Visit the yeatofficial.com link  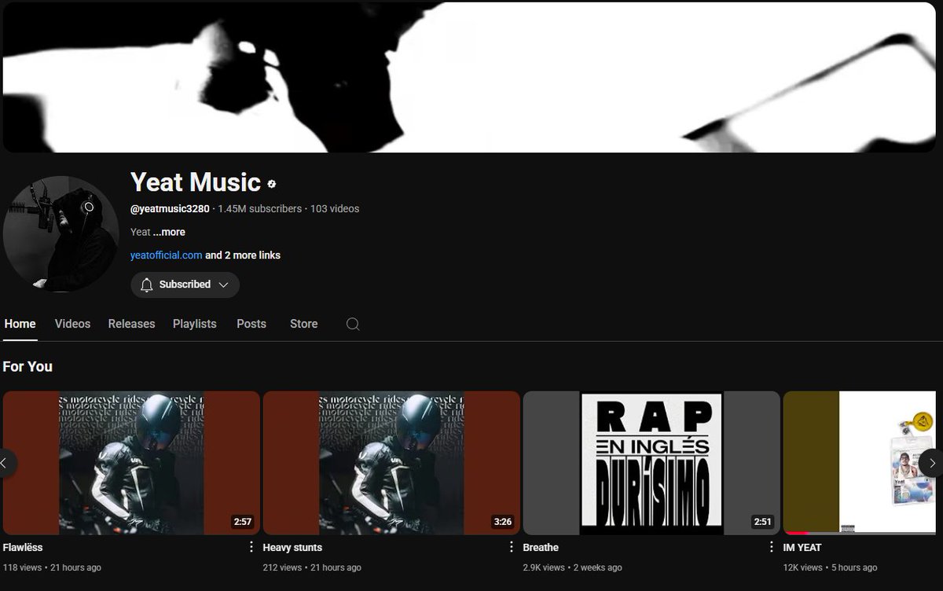pyautogui.click(x=166, y=255)
